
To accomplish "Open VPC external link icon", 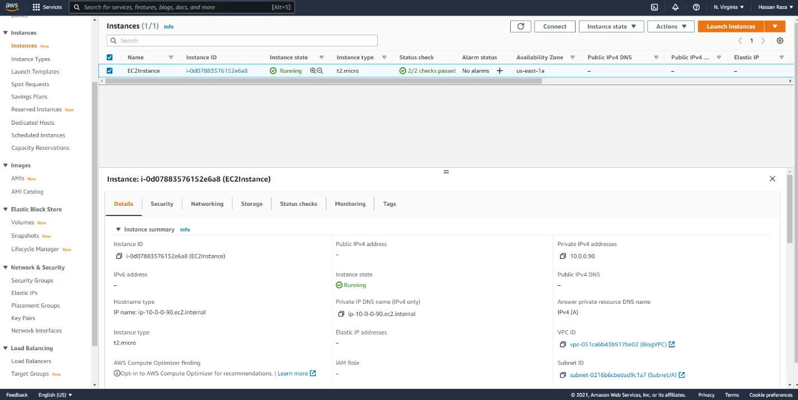I will coord(672,345).
